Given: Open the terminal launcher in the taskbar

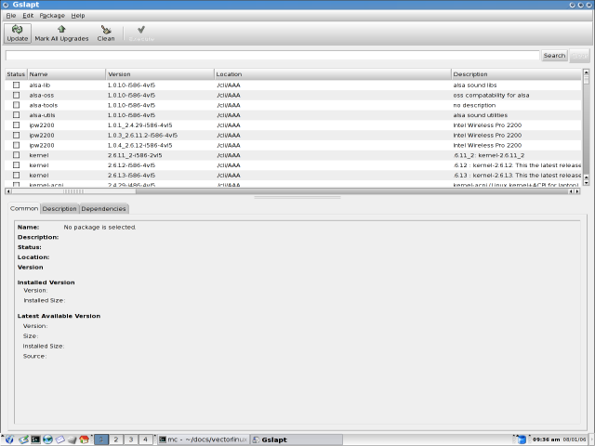Looking at the screenshot, I should [x=34, y=439].
